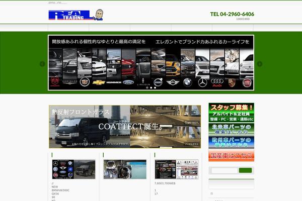Select the second carousel dot
This screenshot has height=201, width=302.
[151, 88]
